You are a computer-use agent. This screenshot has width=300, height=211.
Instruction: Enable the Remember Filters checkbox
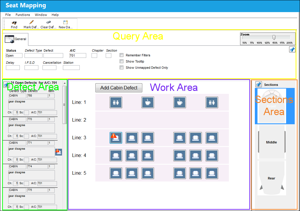tap(121, 55)
